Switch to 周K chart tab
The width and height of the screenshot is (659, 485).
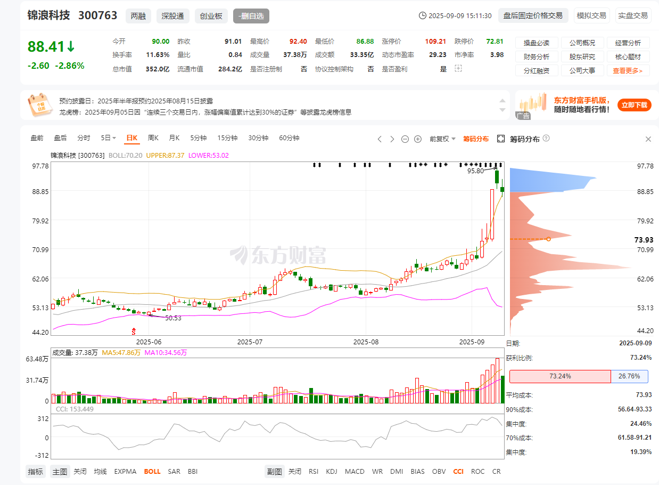coord(153,138)
